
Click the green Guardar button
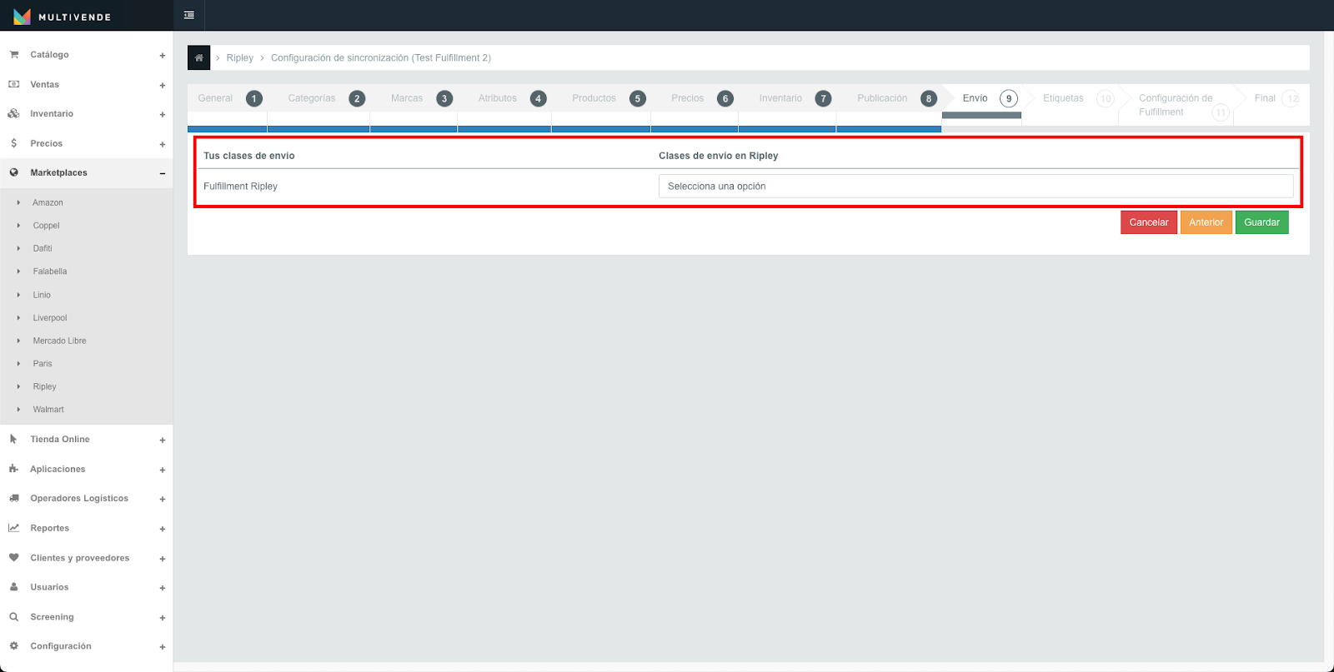pos(1262,222)
